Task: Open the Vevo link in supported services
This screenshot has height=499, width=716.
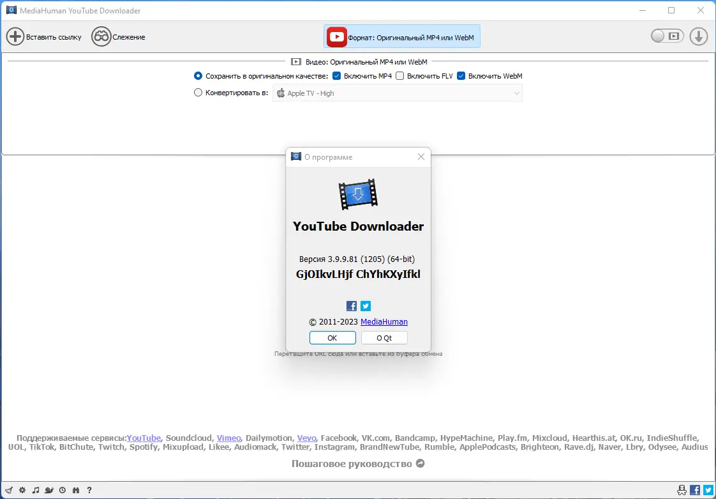Action: pos(306,438)
